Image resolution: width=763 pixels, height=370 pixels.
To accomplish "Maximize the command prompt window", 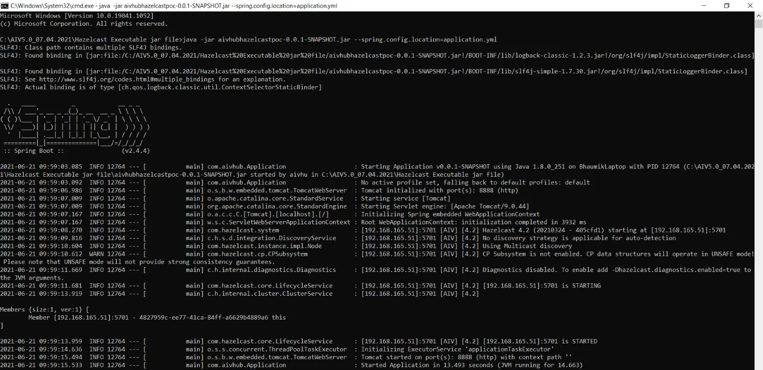I will [x=727, y=6].
